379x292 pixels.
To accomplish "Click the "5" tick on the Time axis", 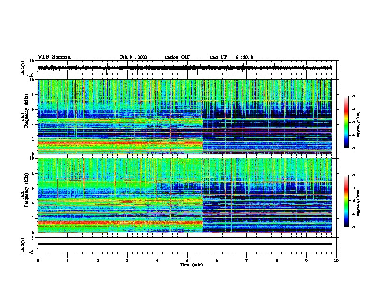I will [187, 261].
